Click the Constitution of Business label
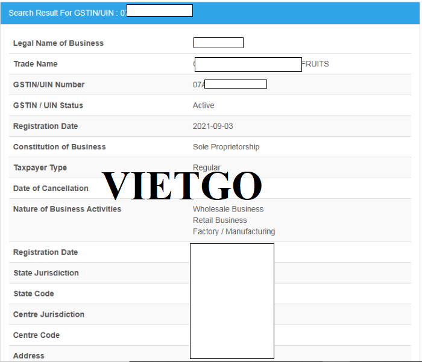Image resolution: width=422 pixels, height=362 pixels. 59,147
